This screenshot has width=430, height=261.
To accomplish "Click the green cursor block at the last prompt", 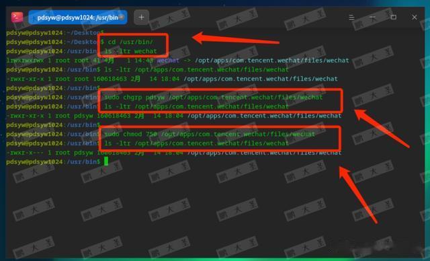I will point(106,161).
